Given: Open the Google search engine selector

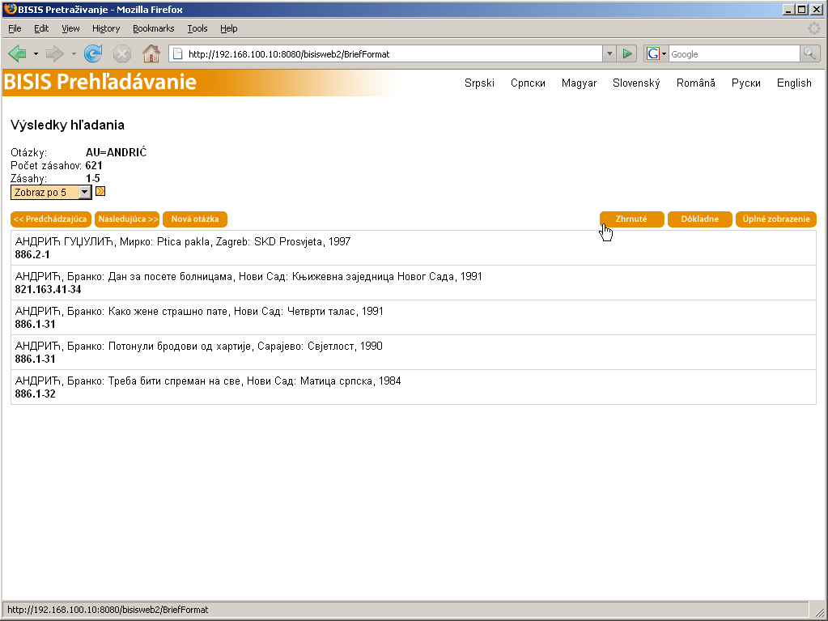Looking at the screenshot, I should pyautogui.click(x=656, y=54).
